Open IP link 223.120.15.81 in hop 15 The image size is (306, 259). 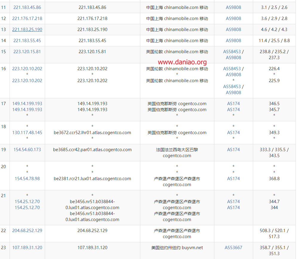[x=27, y=52]
